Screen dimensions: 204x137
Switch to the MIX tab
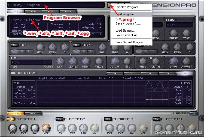[x=16, y=113]
